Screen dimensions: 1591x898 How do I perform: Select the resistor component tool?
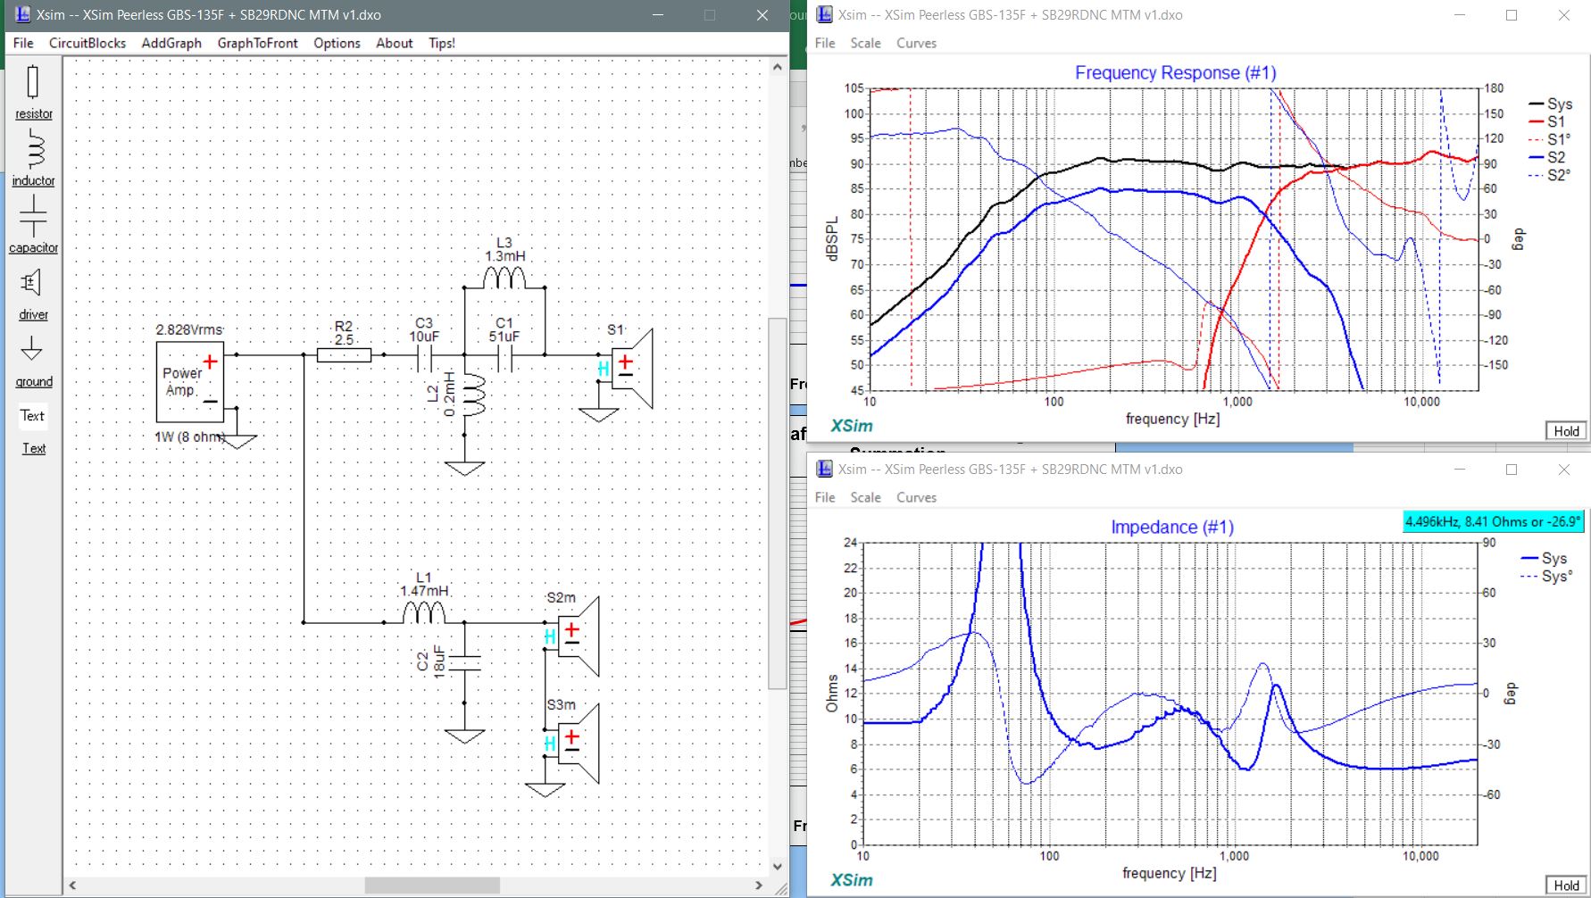coord(33,82)
